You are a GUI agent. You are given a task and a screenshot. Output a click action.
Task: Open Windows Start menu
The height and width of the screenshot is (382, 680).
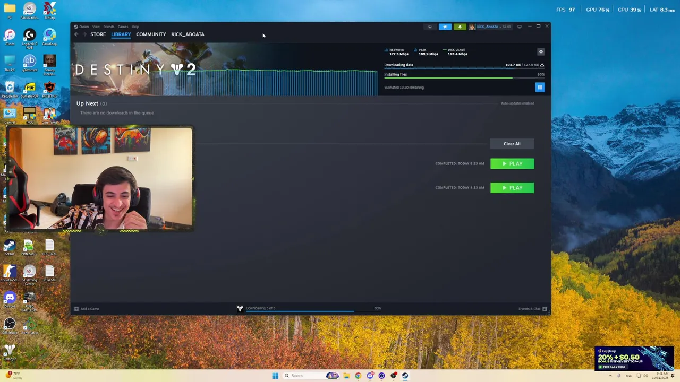[275, 376]
